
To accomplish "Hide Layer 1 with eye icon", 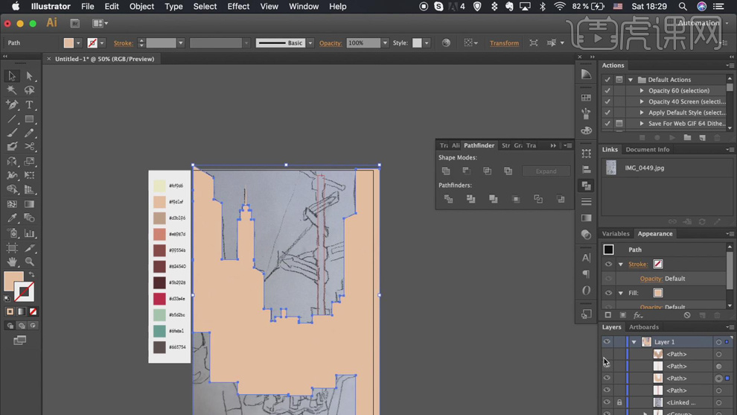I will click(607, 342).
